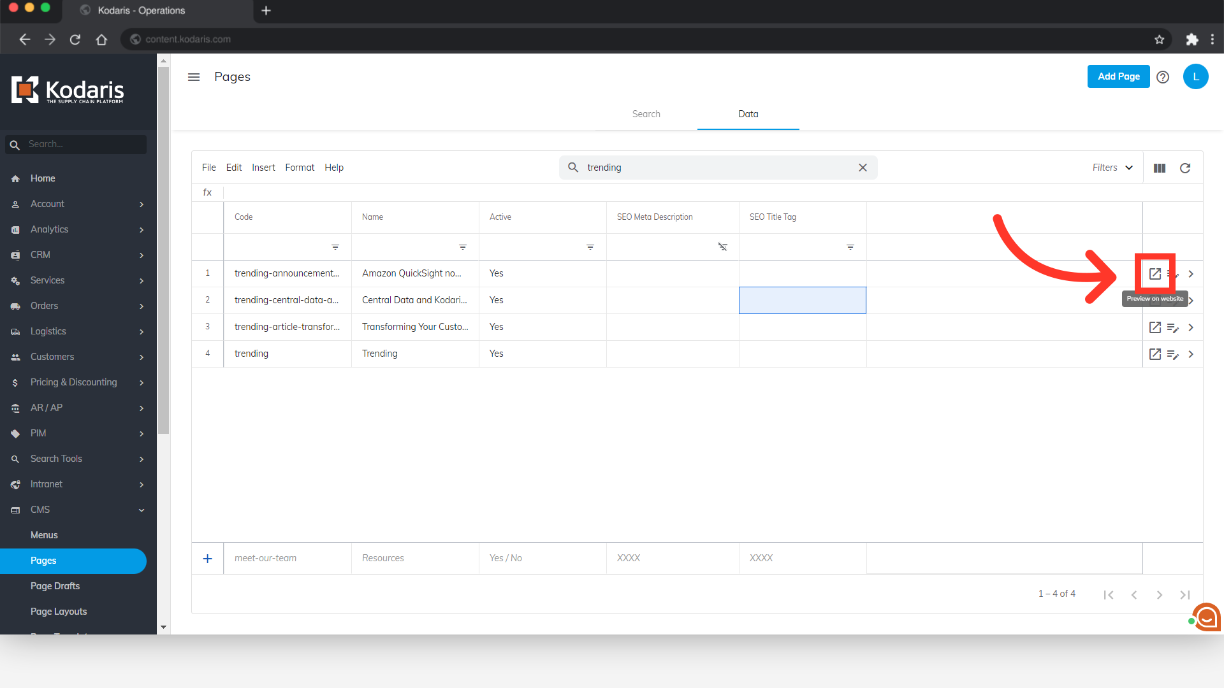
Task: Switch to the Search tab
Action: (646, 114)
